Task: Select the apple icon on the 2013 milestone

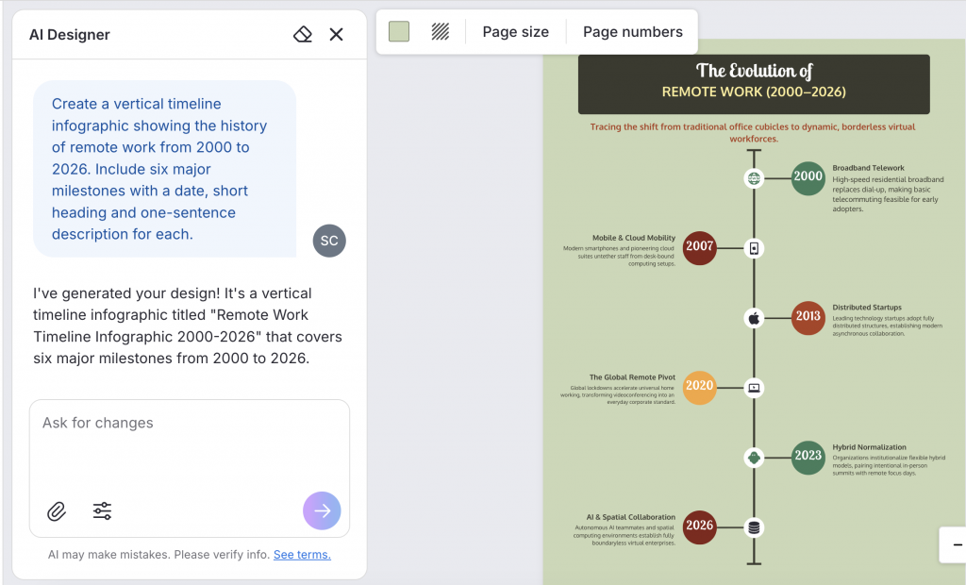Action: pos(754,318)
